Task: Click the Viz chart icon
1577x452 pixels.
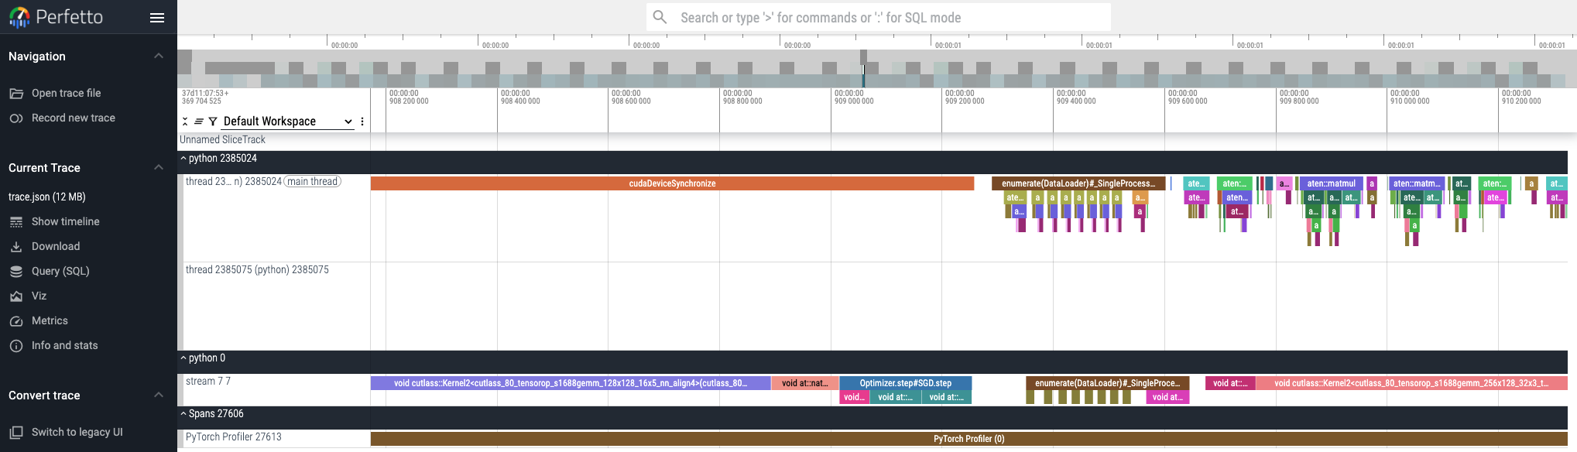Action: click(x=16, y=296)
